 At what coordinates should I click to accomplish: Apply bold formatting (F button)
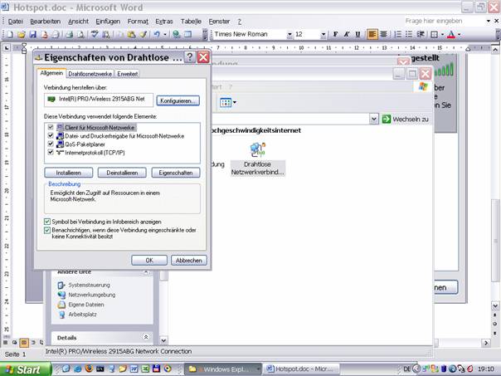335,34
